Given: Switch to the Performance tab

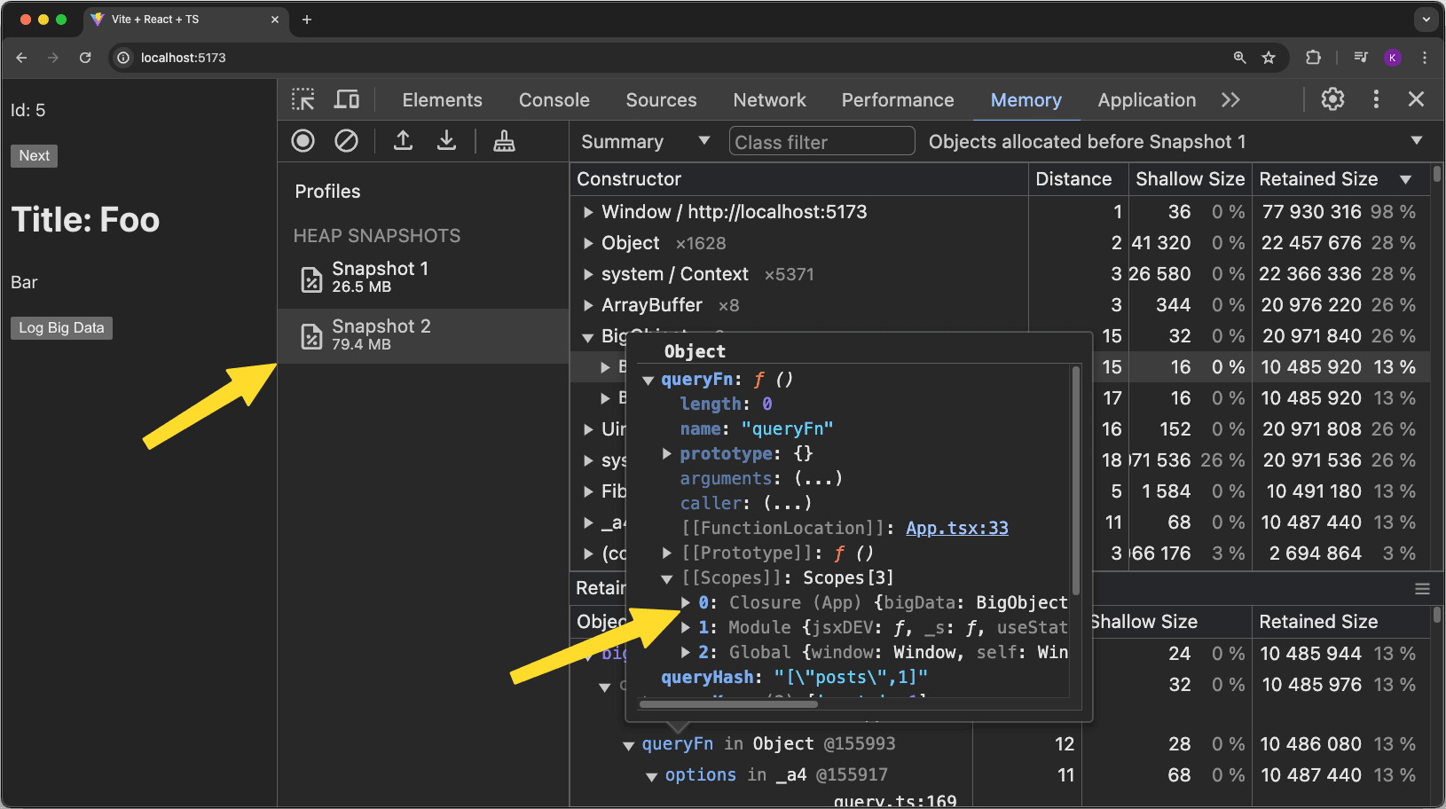Looking at the screenshot, I should click(x=898, y=100).
